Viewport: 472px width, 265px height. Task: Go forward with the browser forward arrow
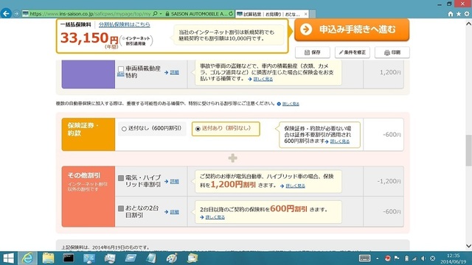pyautogui.click(x=16, y=14)
